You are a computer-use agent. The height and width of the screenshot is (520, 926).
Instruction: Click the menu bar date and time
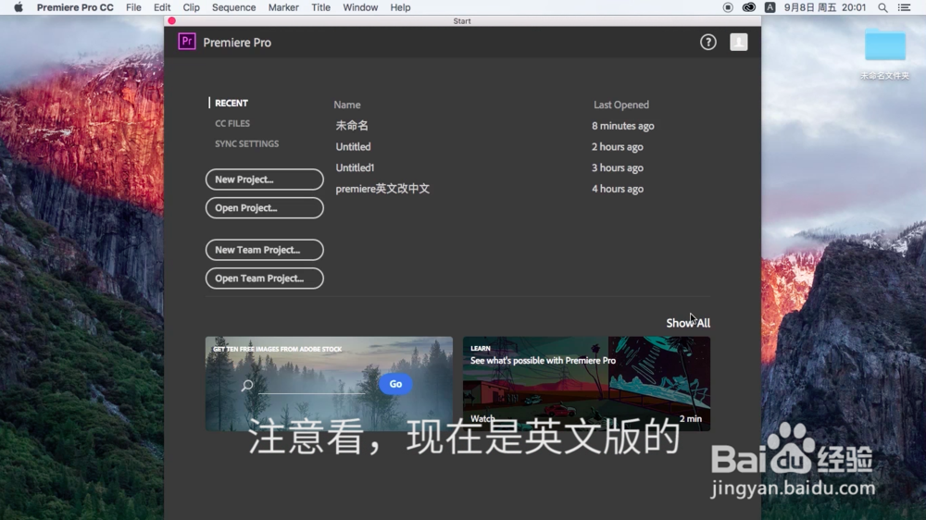824,7
